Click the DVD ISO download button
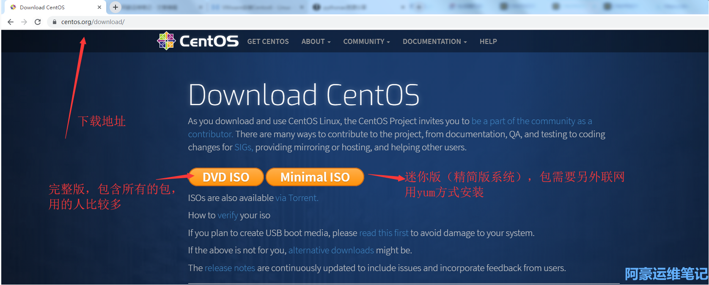The height and width of the screenshot is (285, 709). [x=226, y=177]
